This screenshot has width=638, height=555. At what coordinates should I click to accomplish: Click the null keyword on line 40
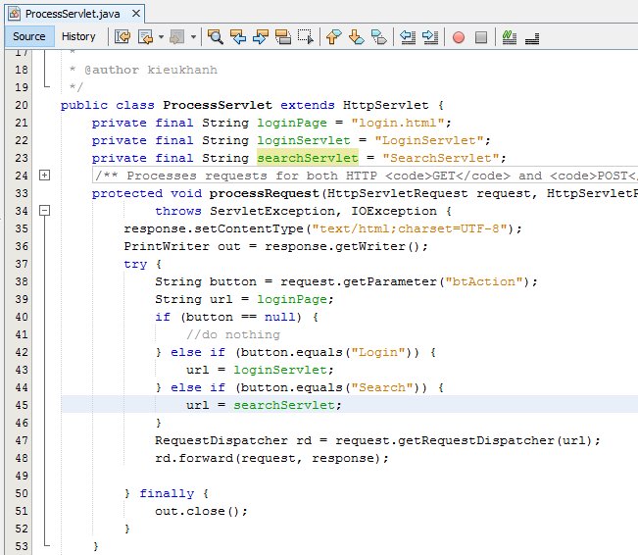[280, 317]
